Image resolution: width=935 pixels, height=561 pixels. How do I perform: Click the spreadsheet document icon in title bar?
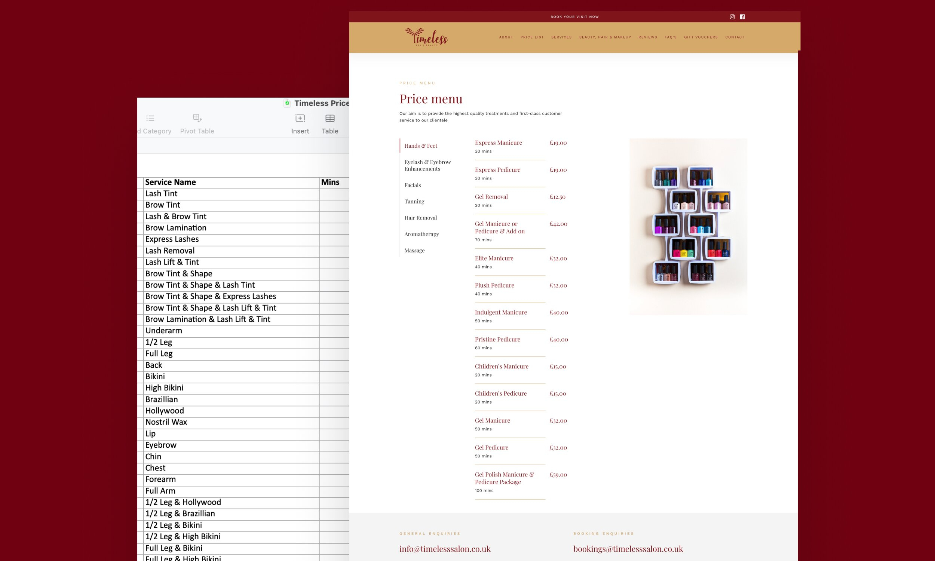(x=287, y=103)
